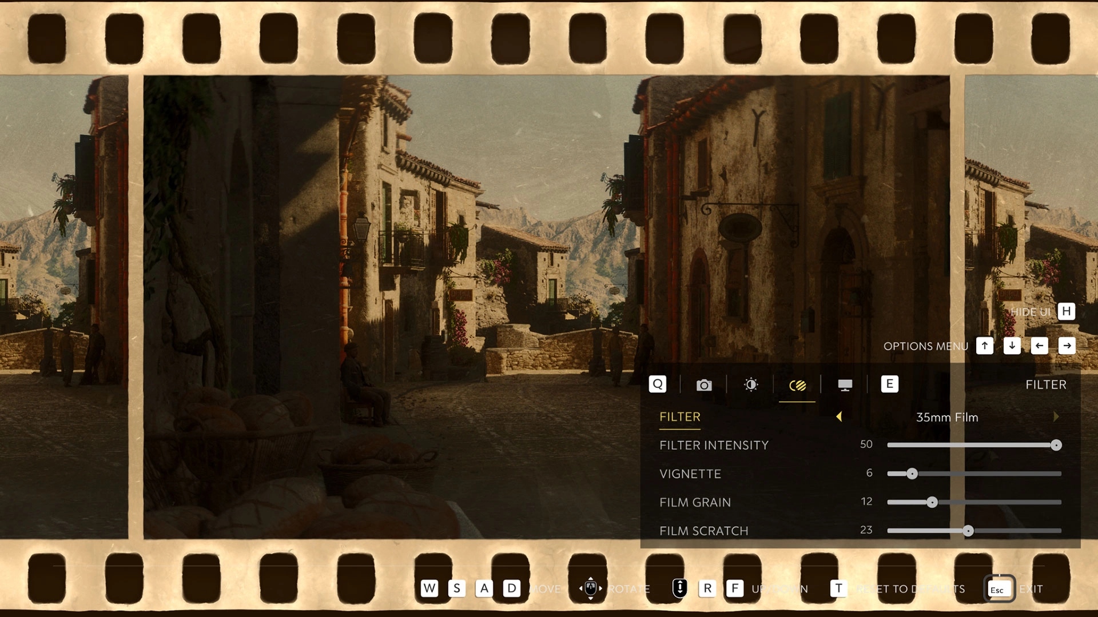Click the D key movement icon
The image size is (1098, 617).
[512, 588]
